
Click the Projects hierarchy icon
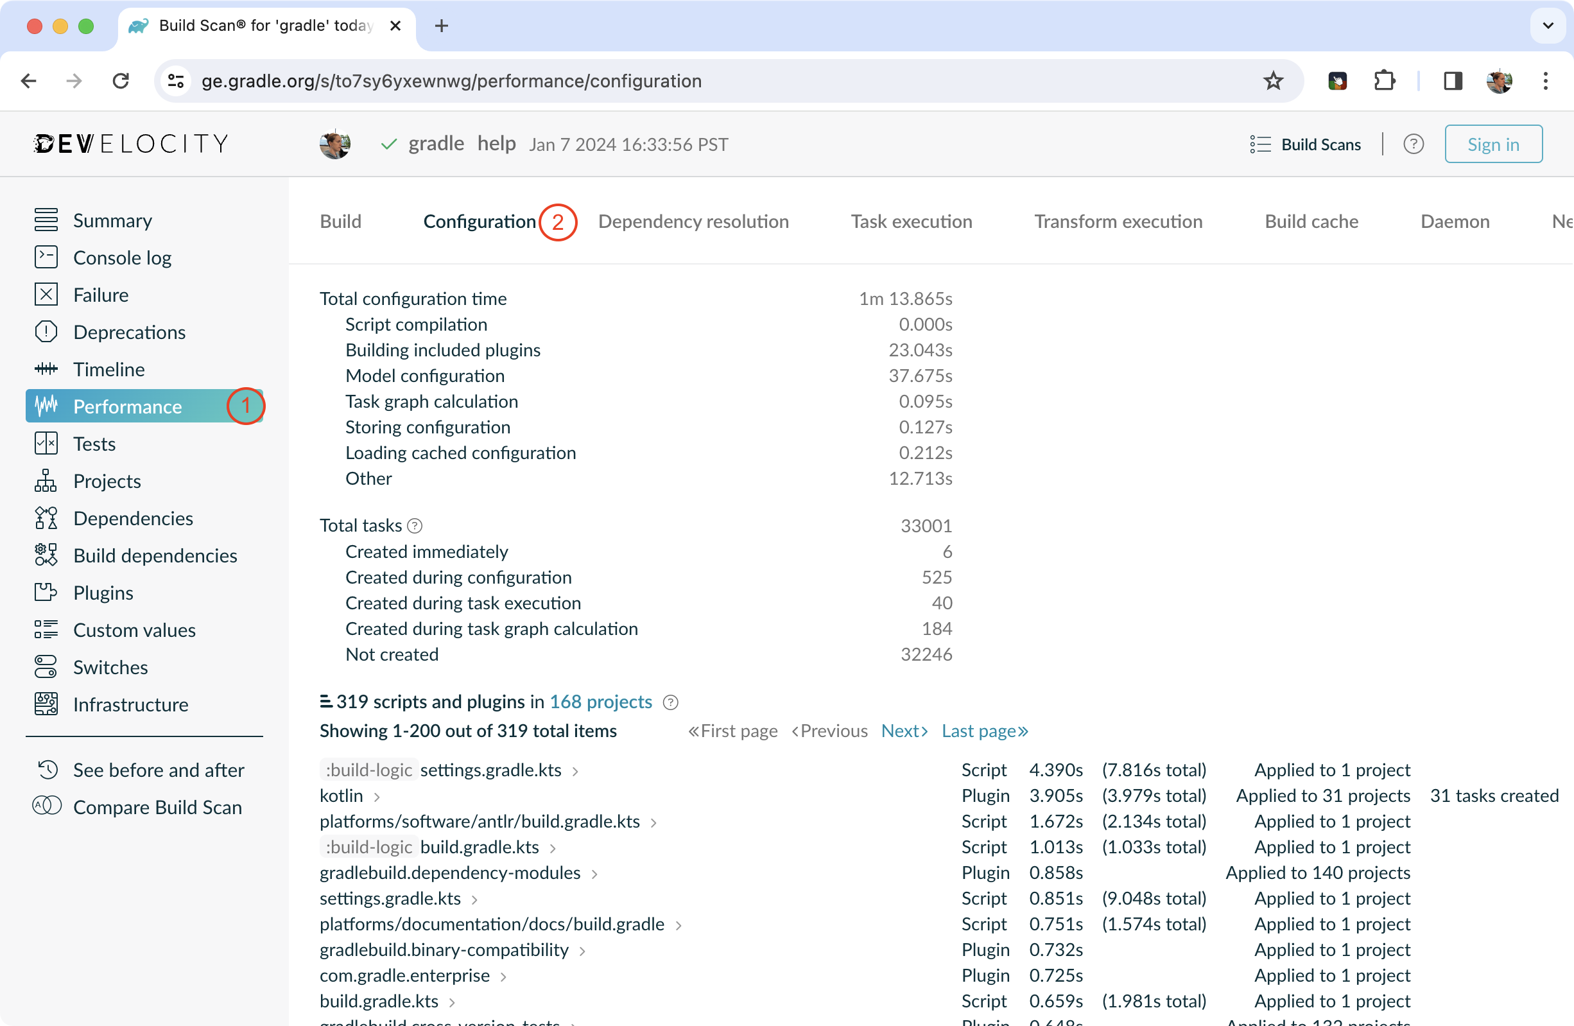(46, 480)
